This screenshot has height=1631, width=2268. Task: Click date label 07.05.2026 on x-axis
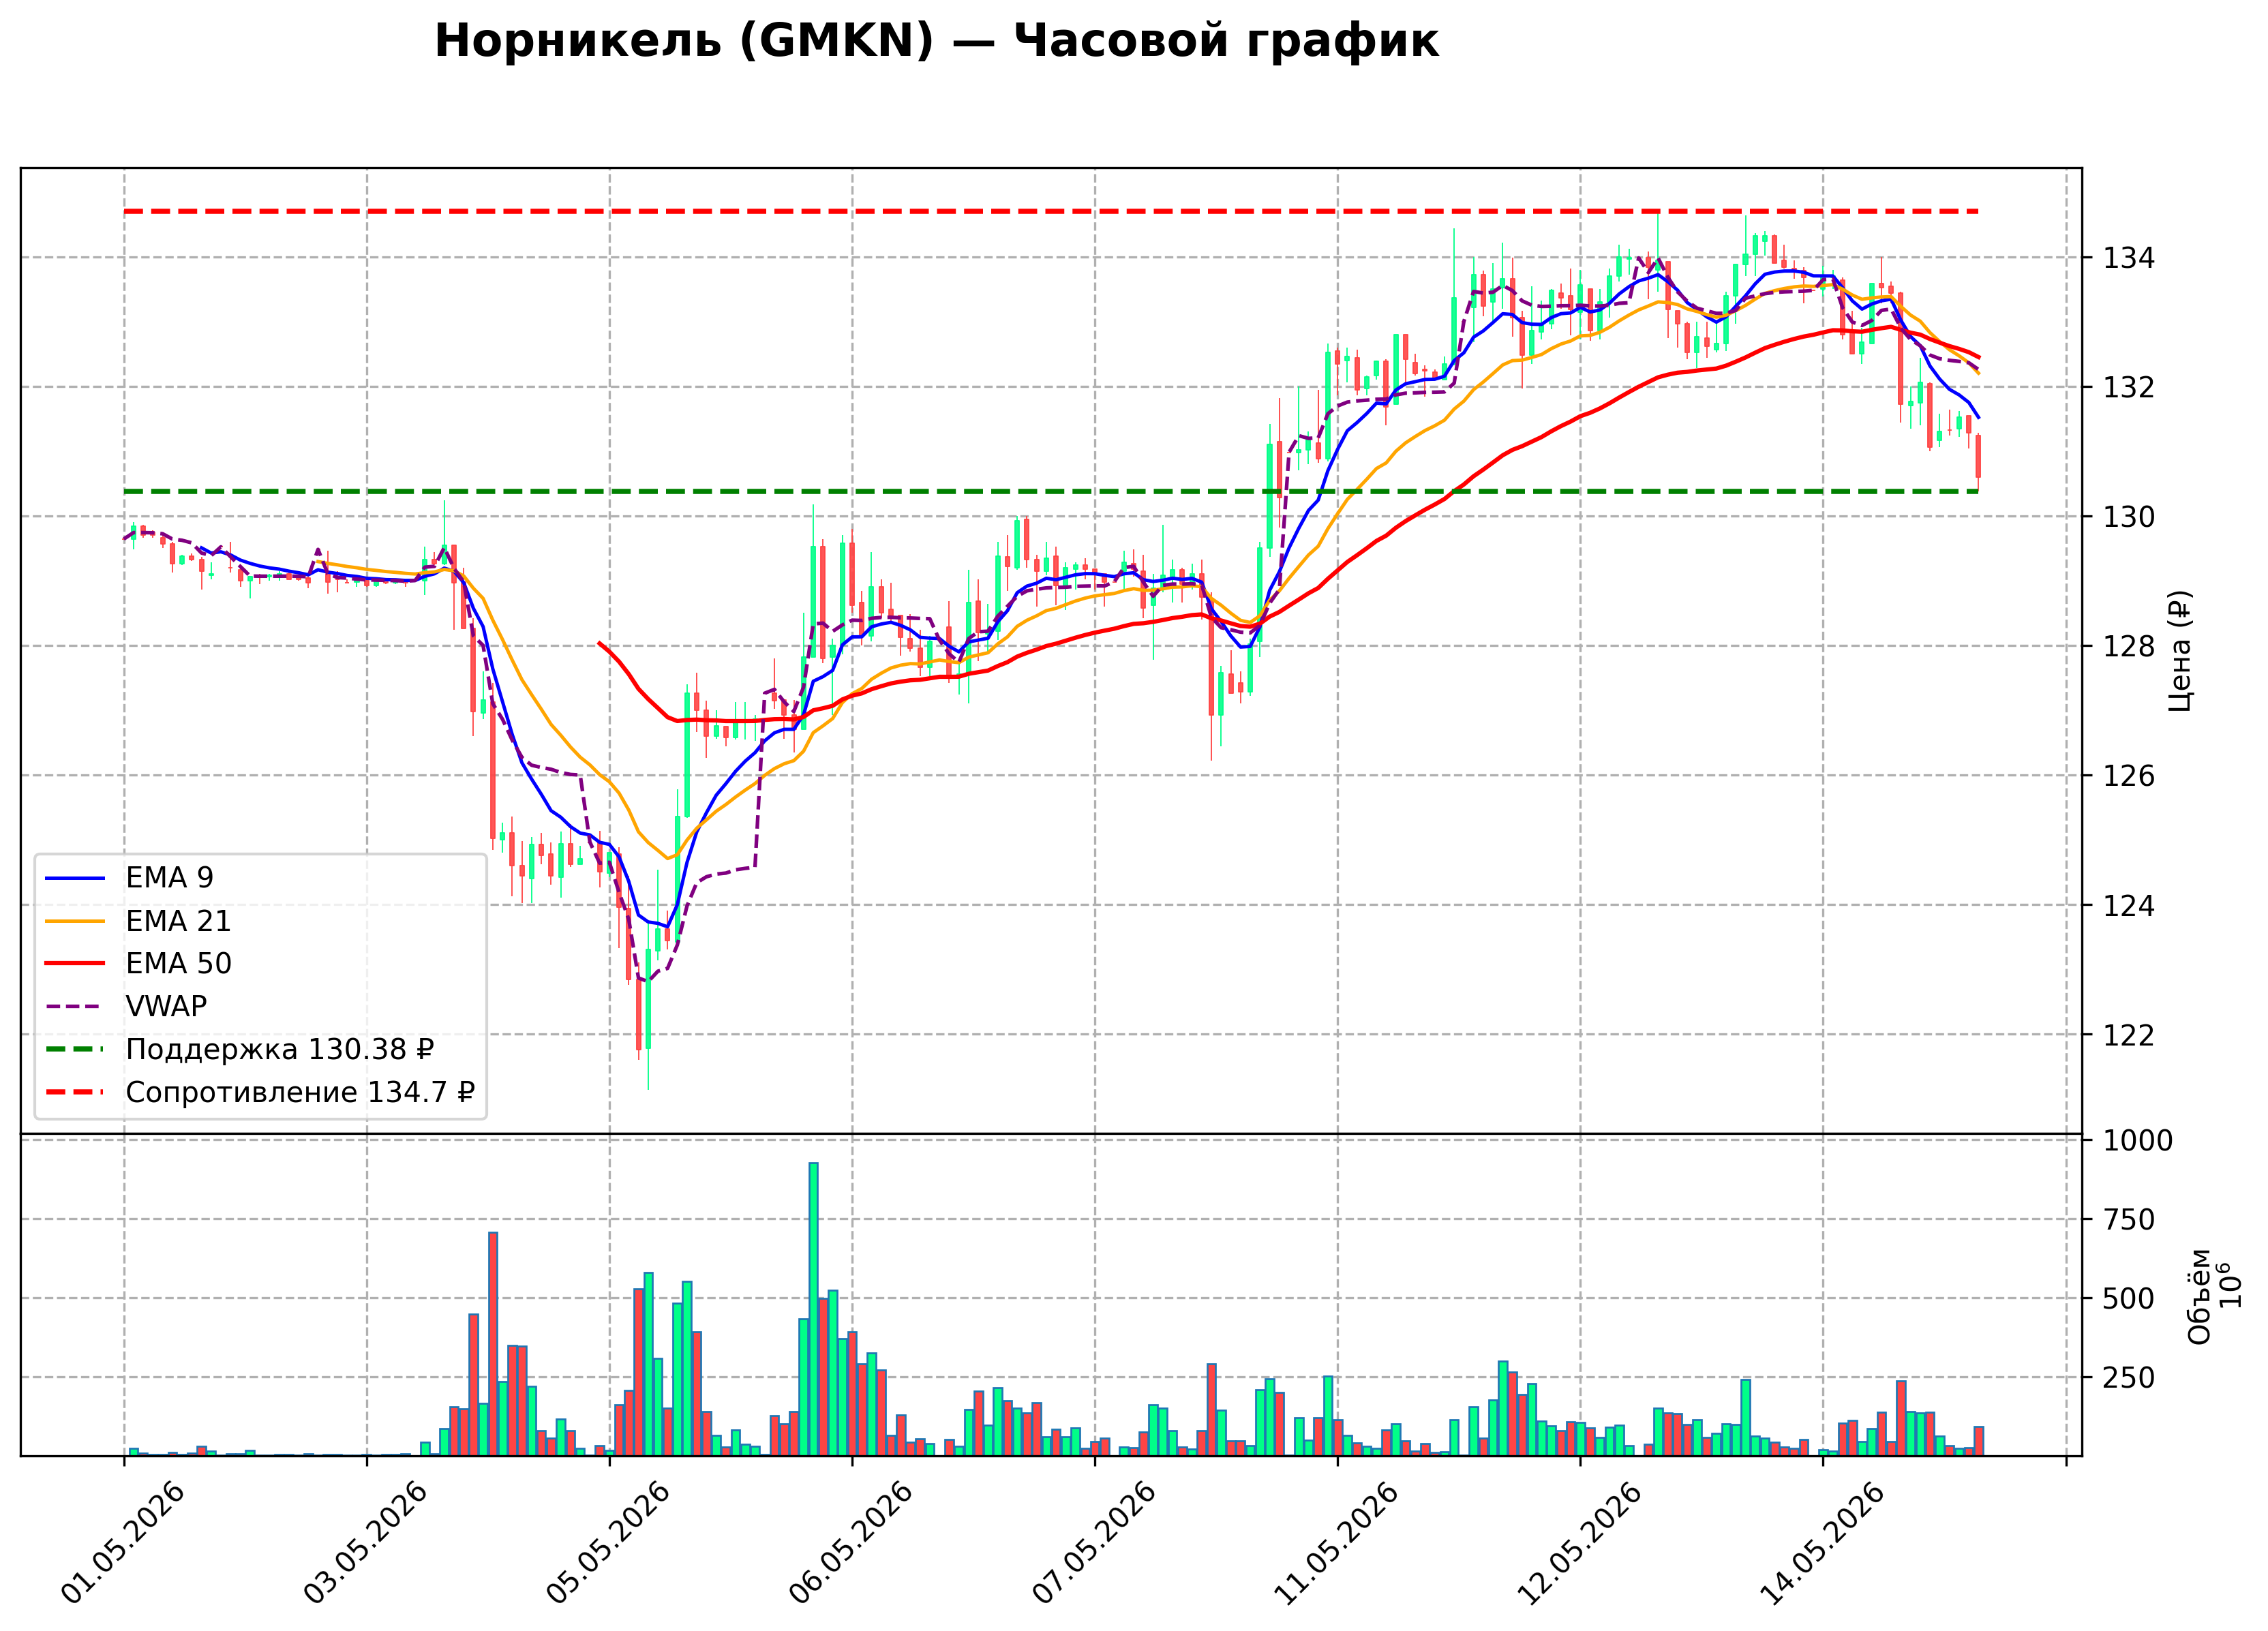pos(1093,1543)
